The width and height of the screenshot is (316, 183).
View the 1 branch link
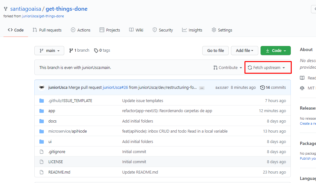[x=79, y=50]
